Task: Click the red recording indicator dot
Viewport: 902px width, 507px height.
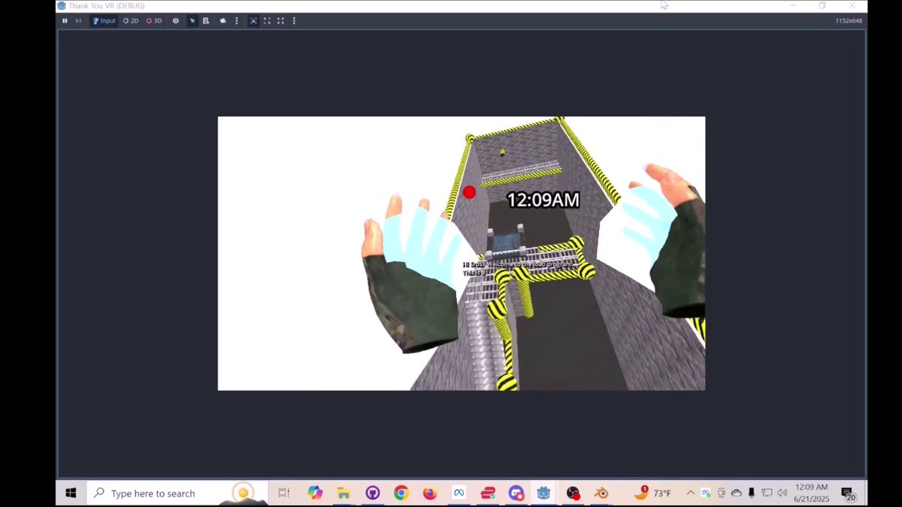Action: pyautogui.click(x=469, y=192)
